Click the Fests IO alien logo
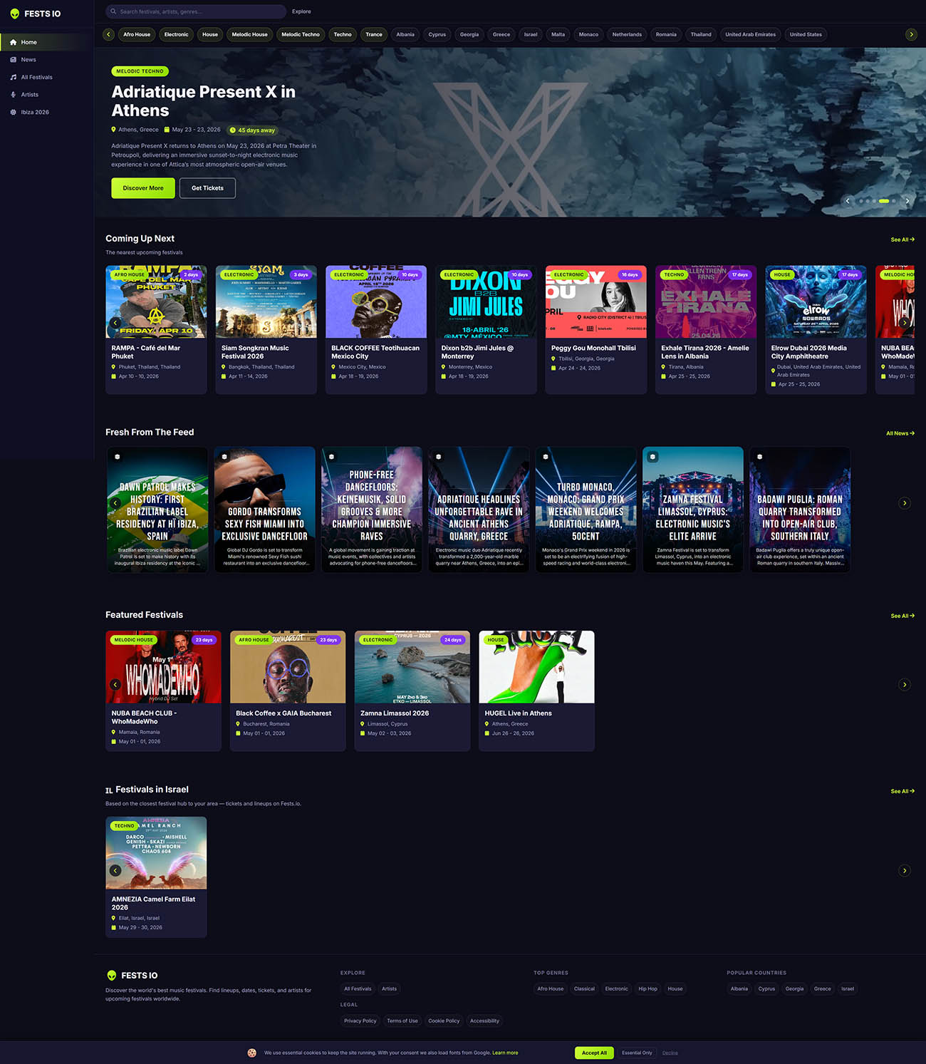 tap(15, 14)
